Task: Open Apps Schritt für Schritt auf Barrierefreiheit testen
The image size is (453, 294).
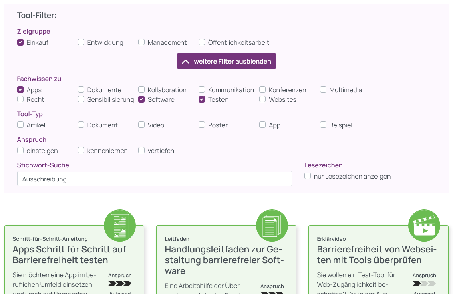Action: (x=69, y=255)
